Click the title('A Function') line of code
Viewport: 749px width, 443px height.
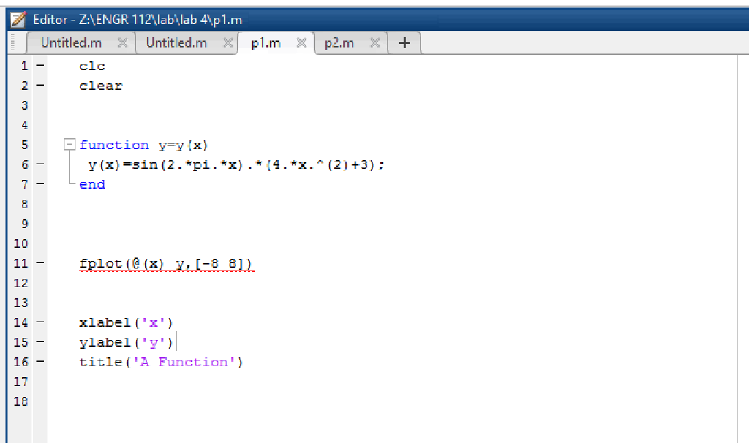point(161,362)
